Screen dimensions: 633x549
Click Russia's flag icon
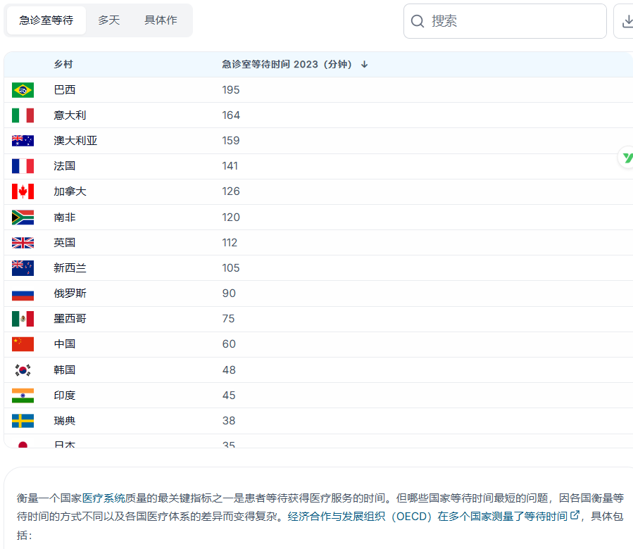(21, 294)
